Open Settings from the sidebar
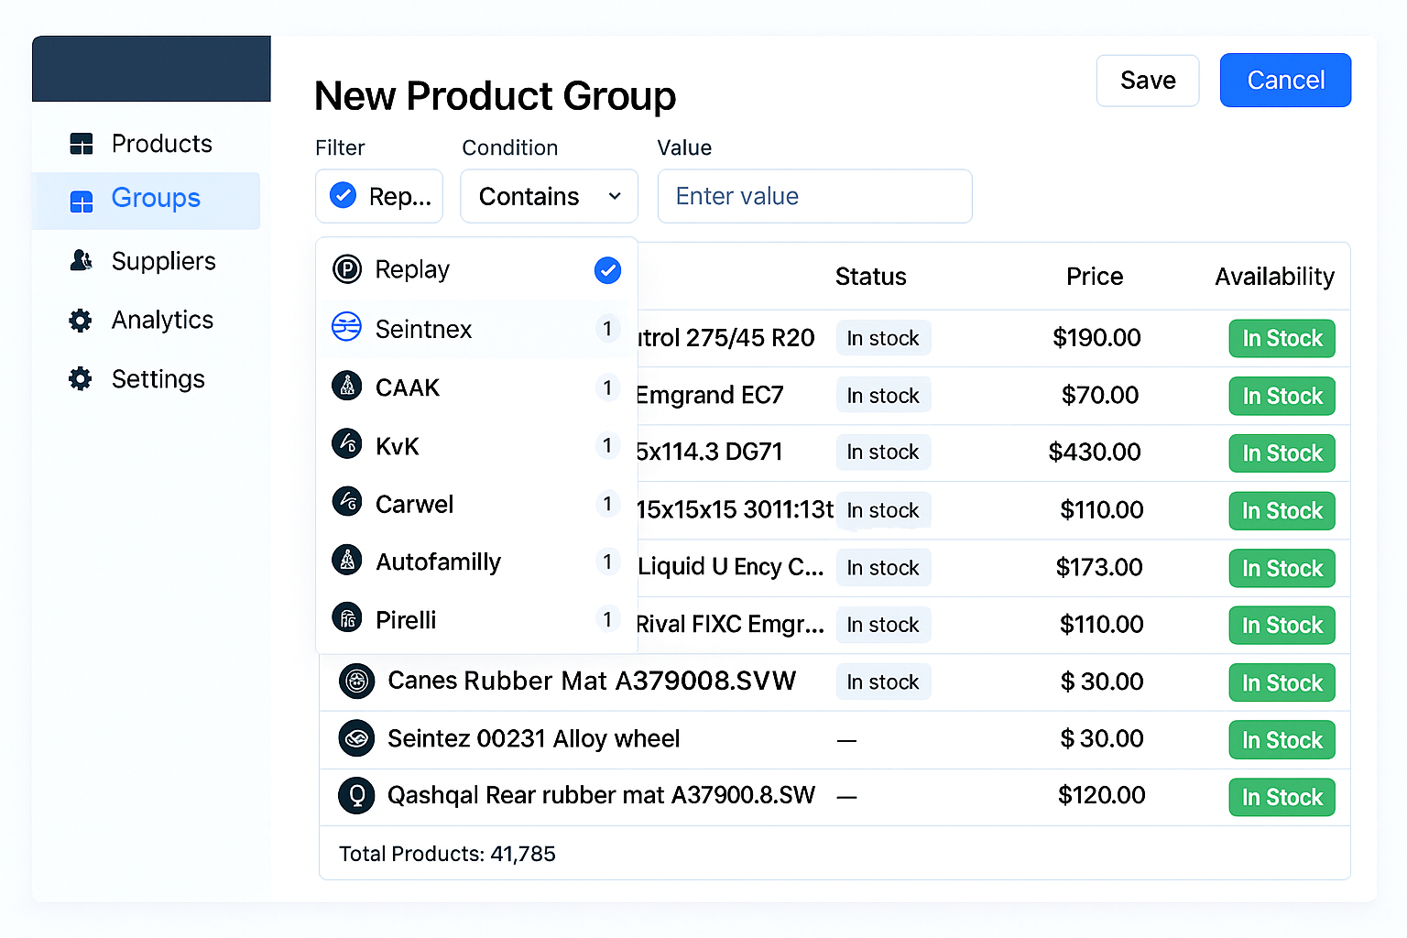1407x938 pixels. 158,379
